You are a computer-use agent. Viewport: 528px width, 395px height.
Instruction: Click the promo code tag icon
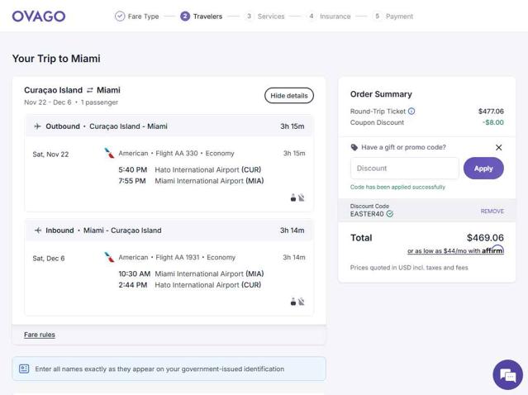[x=354, y=147]
